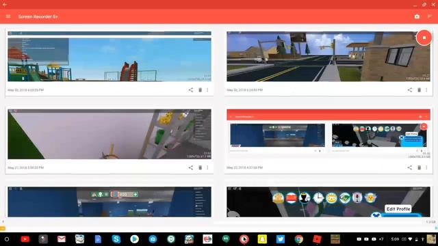Open more options for playground recording
Screen dimensions: 438x246
(207, 90)
